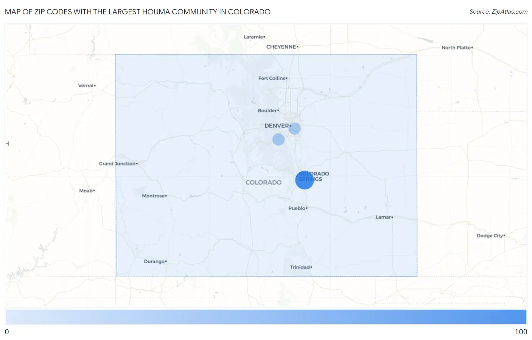Click the COLORADO state label

[263, 182]
